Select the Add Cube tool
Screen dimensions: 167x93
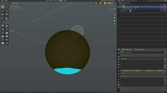[3, 22]
